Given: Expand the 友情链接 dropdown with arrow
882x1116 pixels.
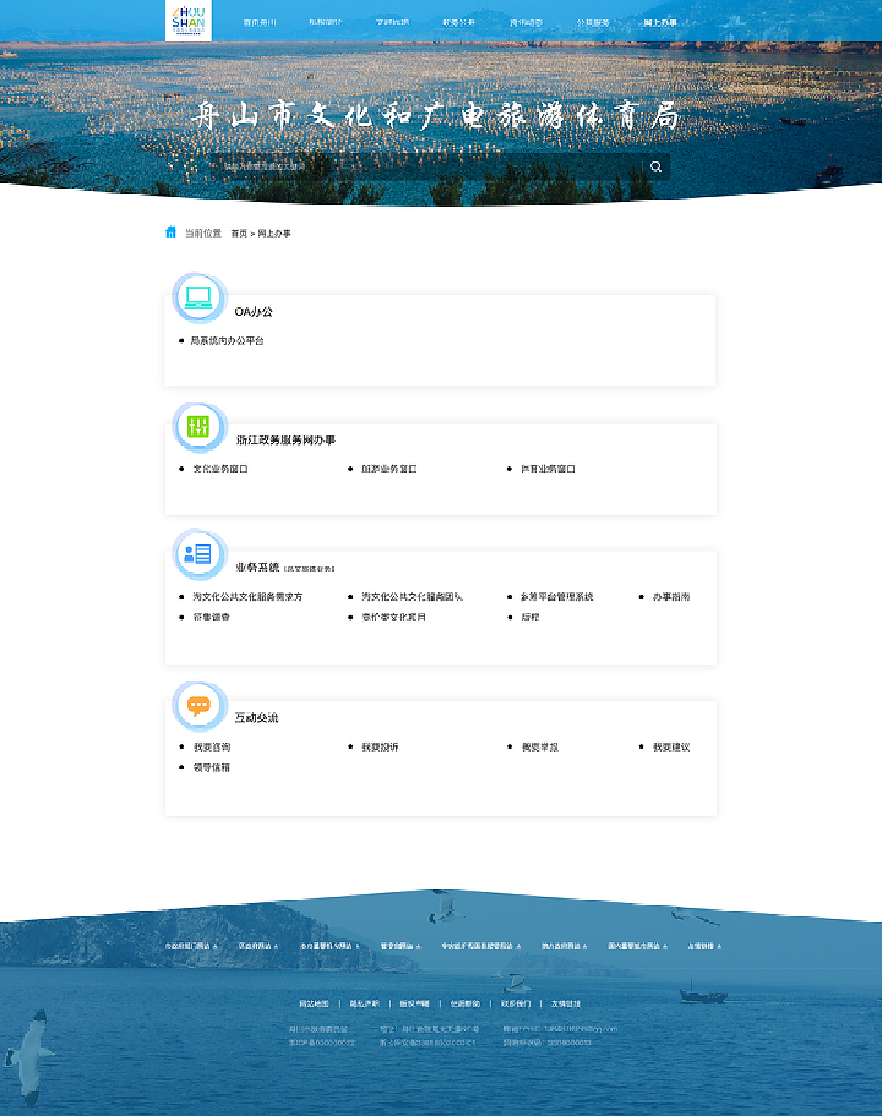Looking at the screenshot, I should (x=704, y=946).
